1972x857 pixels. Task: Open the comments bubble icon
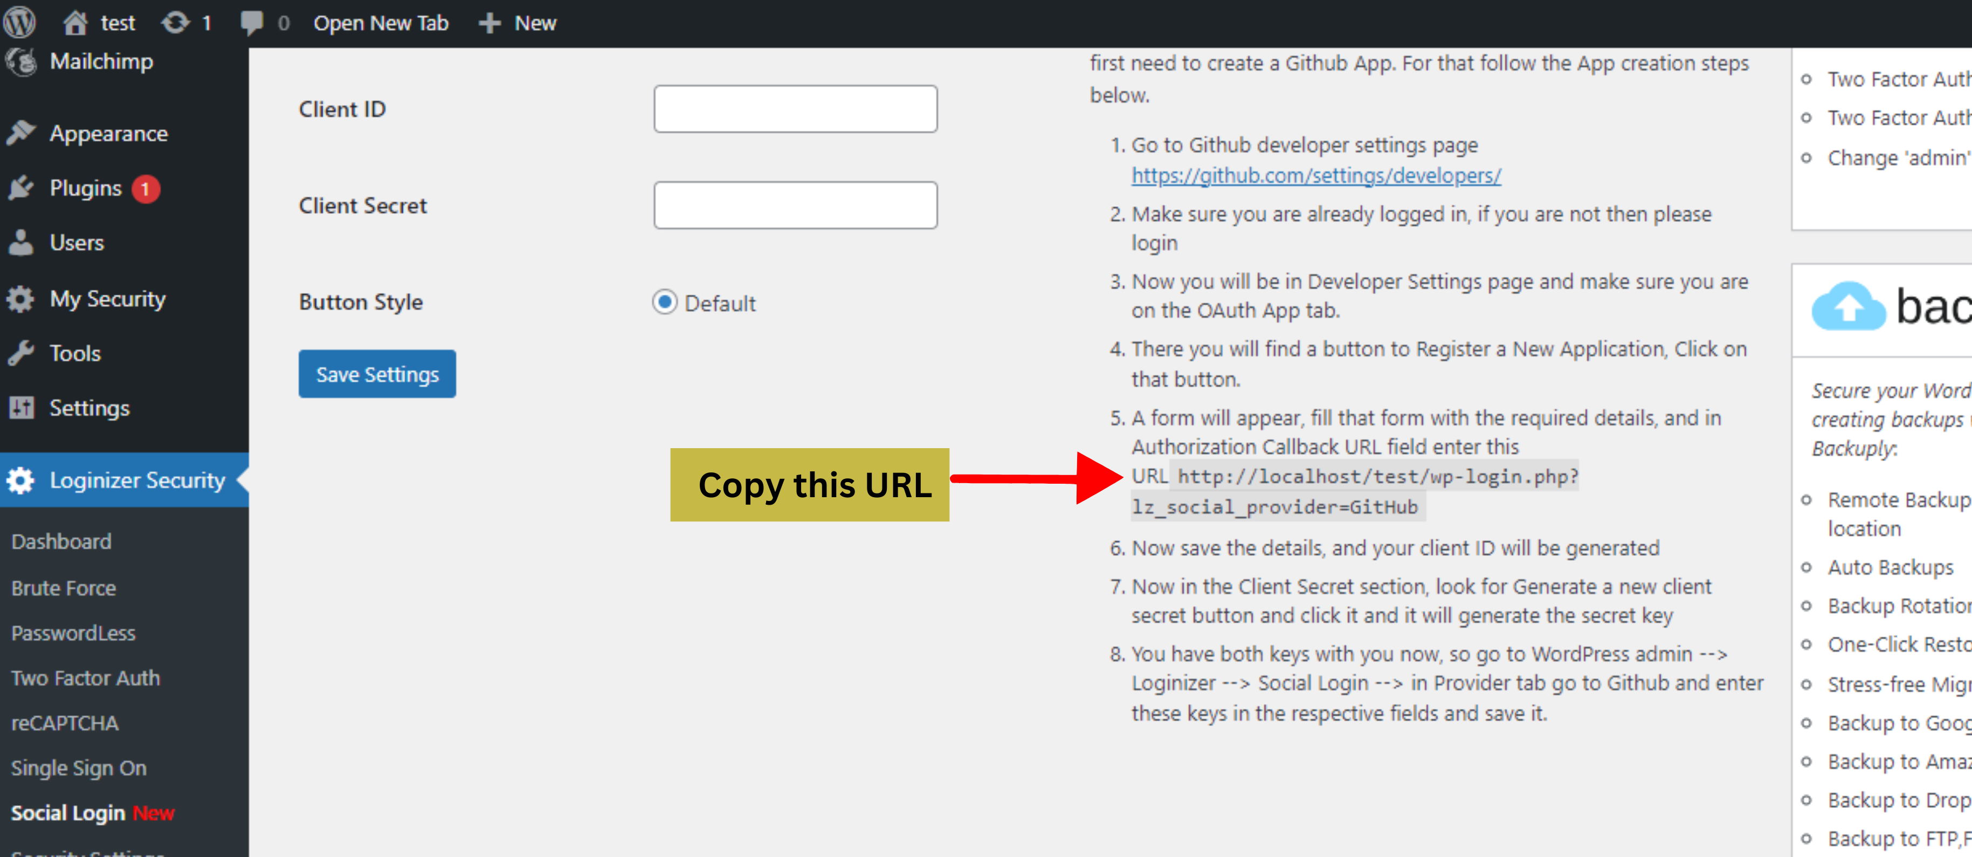click(251, 23)
